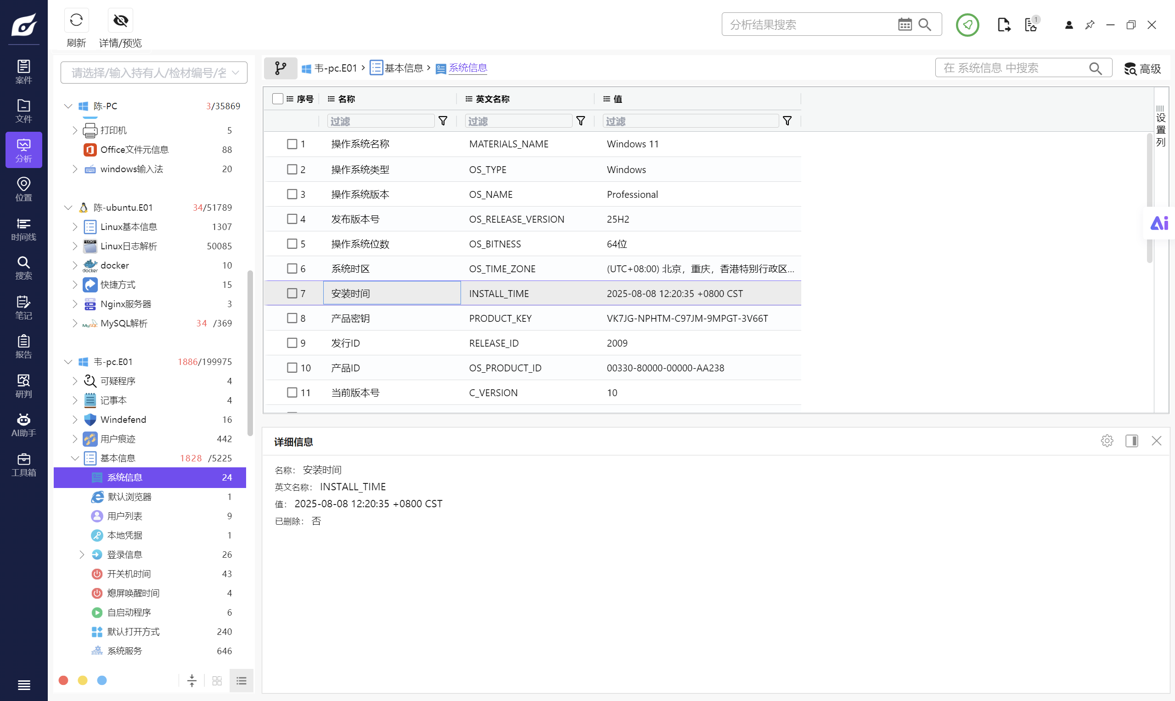Click the calendar icon in 分析结果搜索
Image resolution: width=1175 pixels, height=701 pixels.
(905, 25)
